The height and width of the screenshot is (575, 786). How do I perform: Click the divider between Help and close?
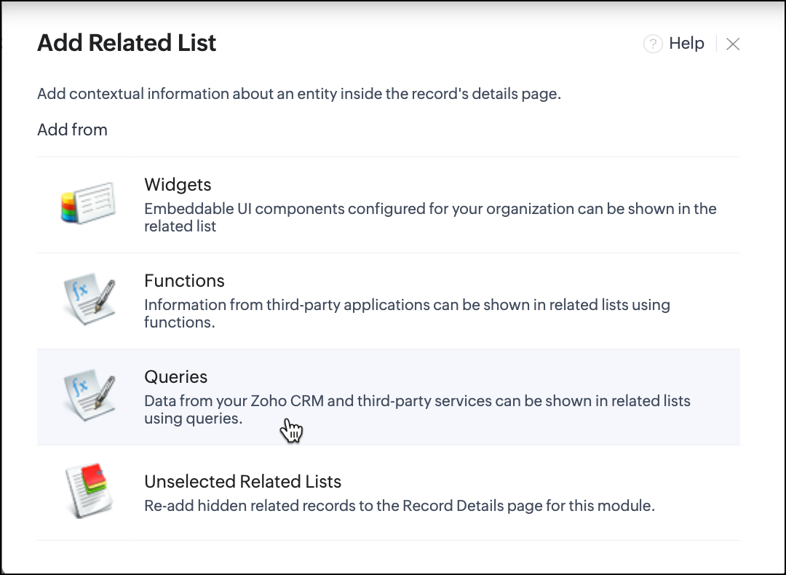click(717, 44)
